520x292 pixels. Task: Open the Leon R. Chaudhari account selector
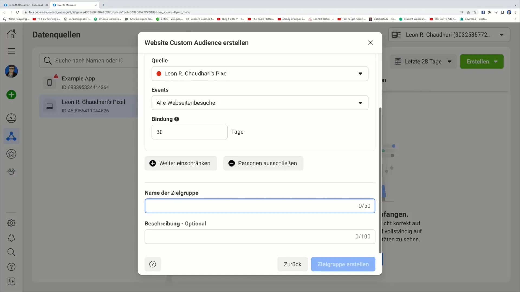click(x=449, y=35)
